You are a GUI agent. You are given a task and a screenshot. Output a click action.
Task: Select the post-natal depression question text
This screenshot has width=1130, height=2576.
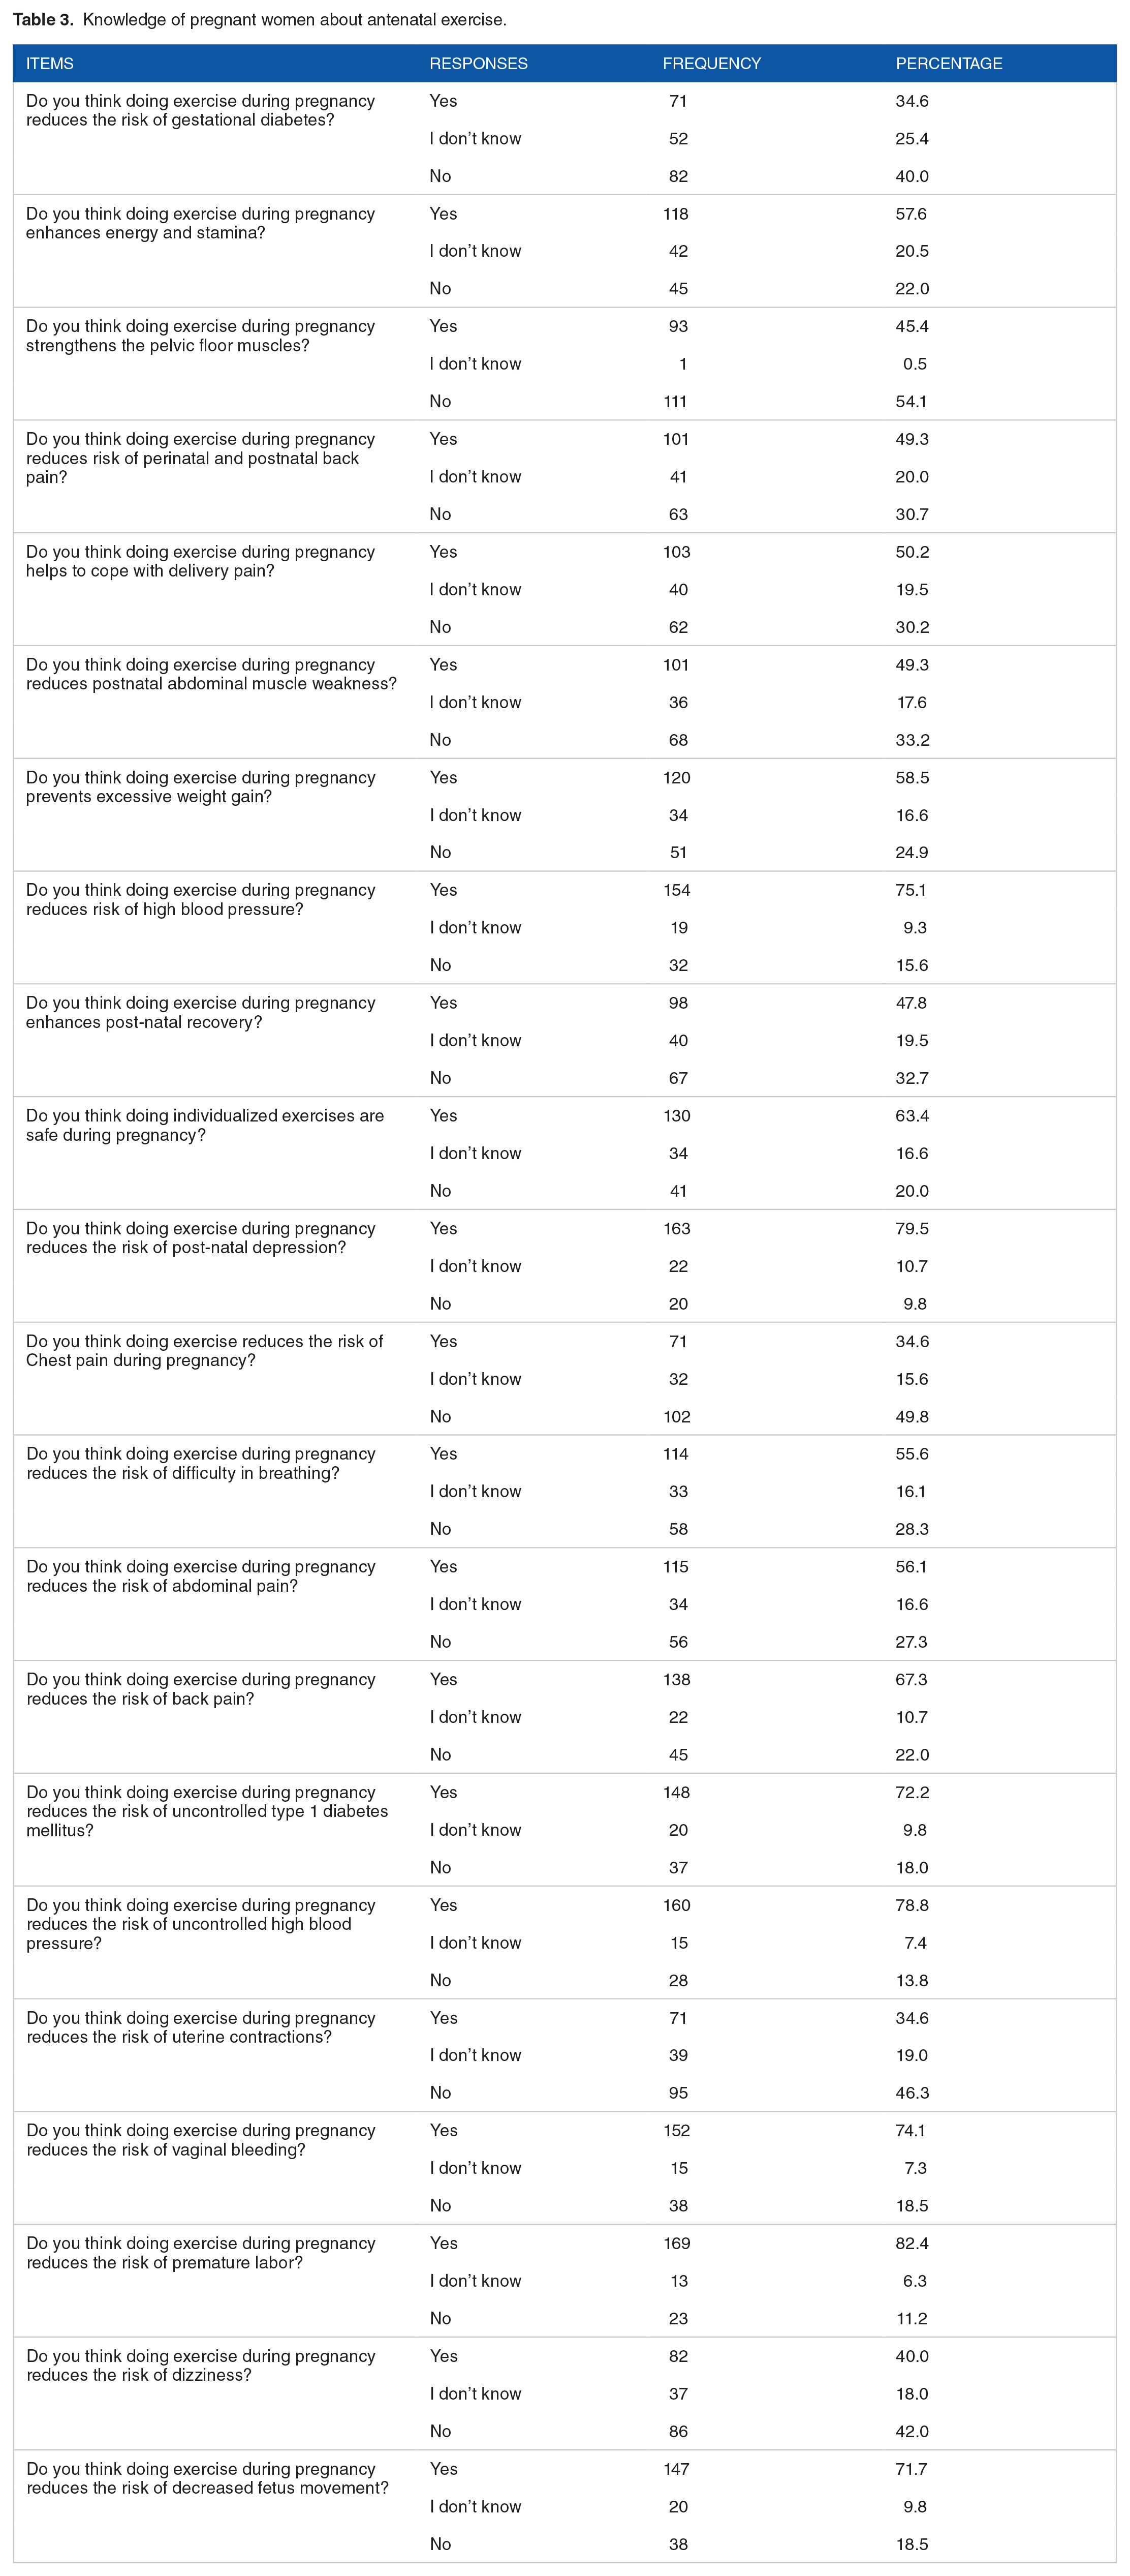point(200,1238)
